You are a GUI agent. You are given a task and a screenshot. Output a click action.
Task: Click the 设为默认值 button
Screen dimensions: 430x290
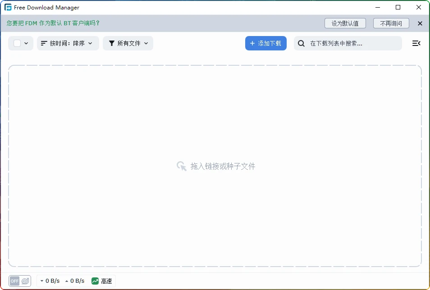click(345, 23)
